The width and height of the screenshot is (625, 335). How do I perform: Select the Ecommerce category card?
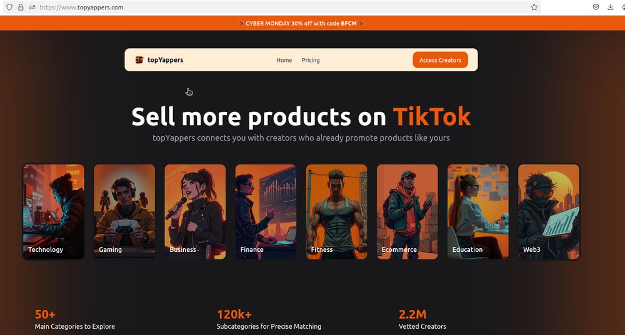coord(407,212)
